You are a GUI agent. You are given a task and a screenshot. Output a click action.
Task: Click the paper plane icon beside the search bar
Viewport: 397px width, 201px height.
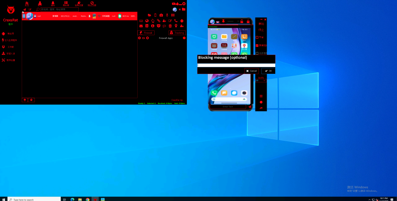point(24,10)
